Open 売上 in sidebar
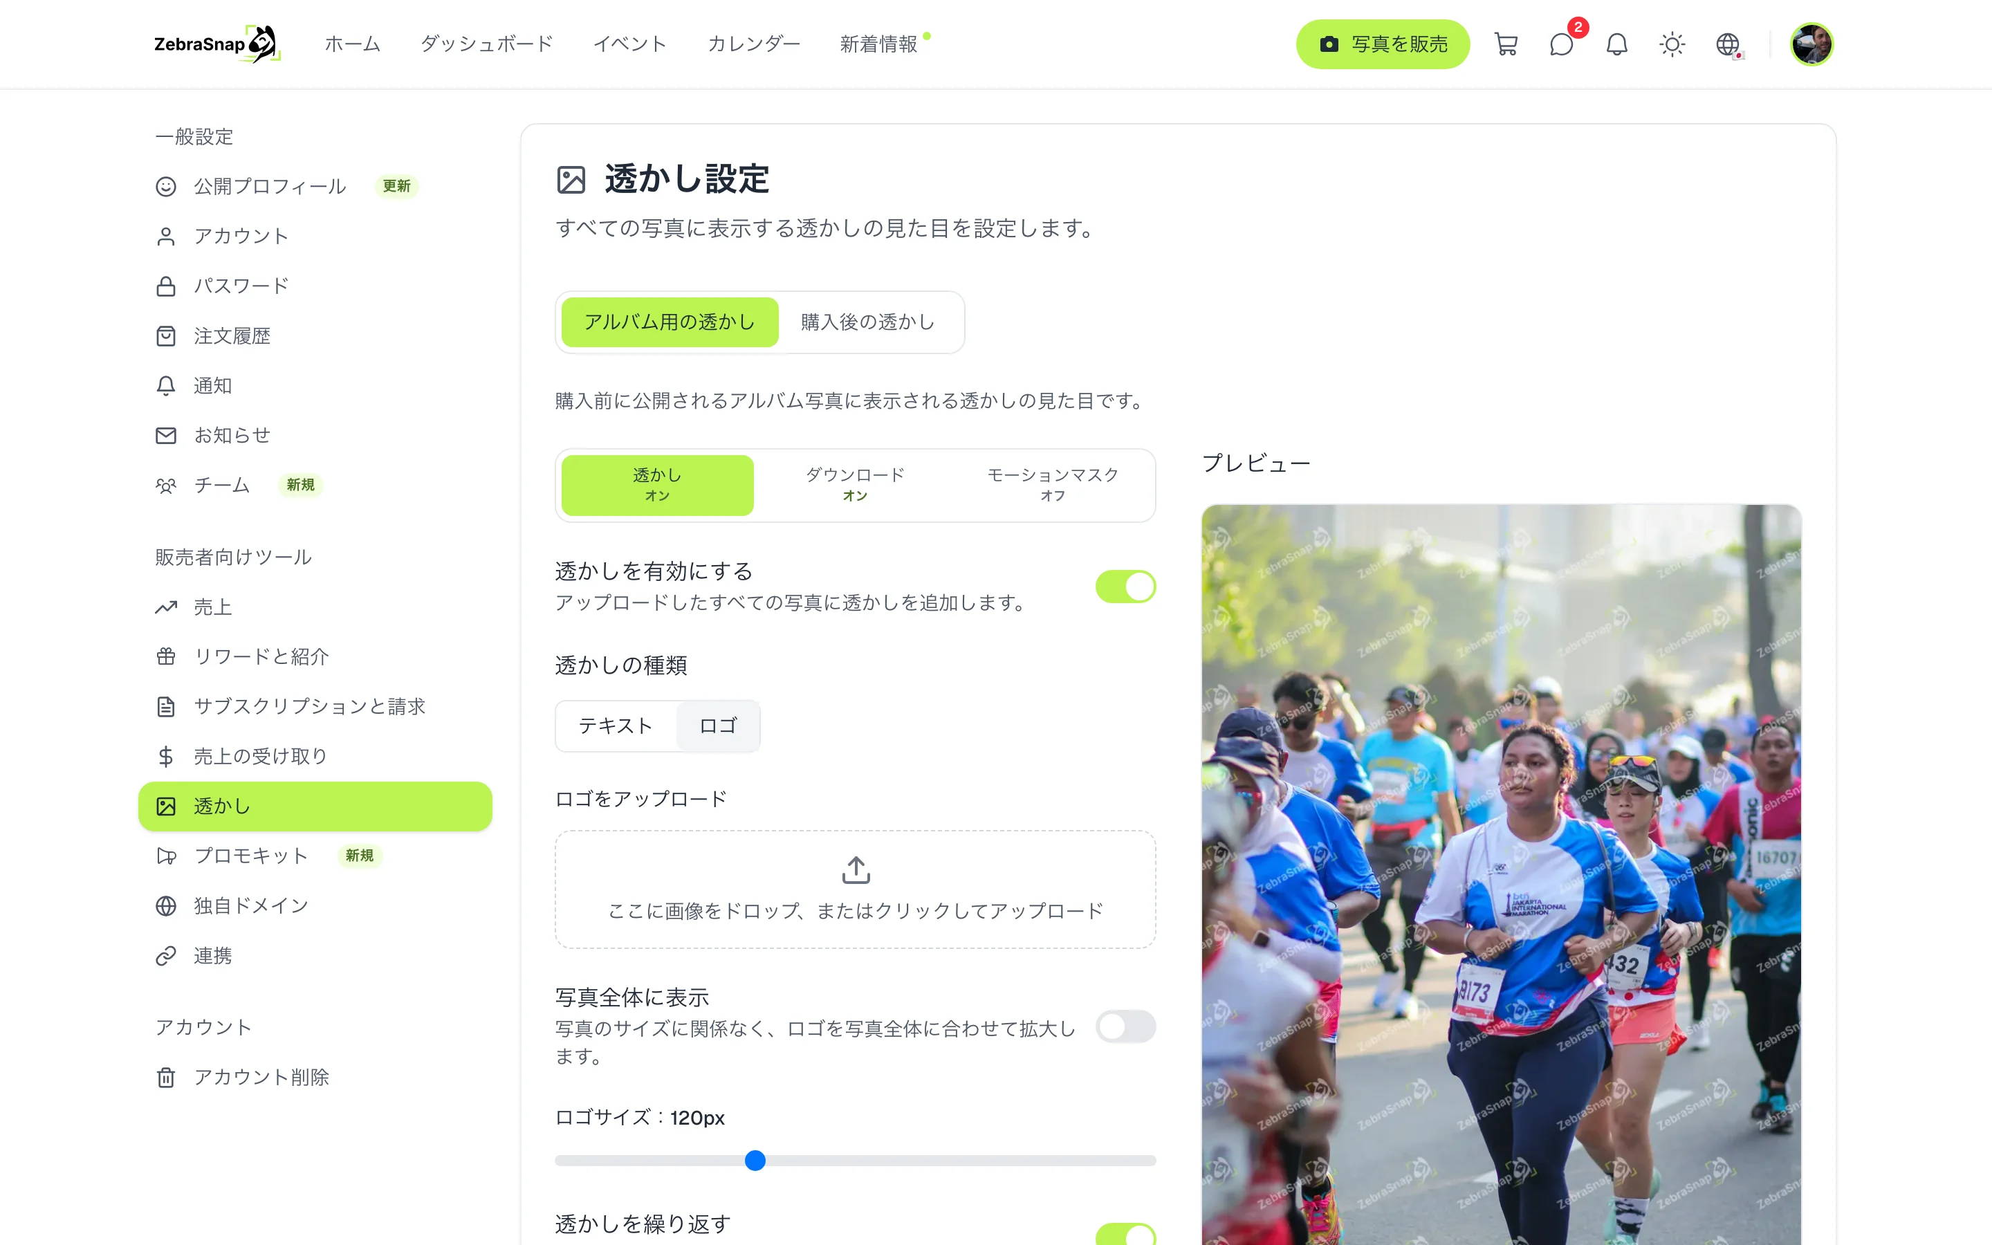1992x1245 pixels. pyautogui.click(x=315, y=607)
